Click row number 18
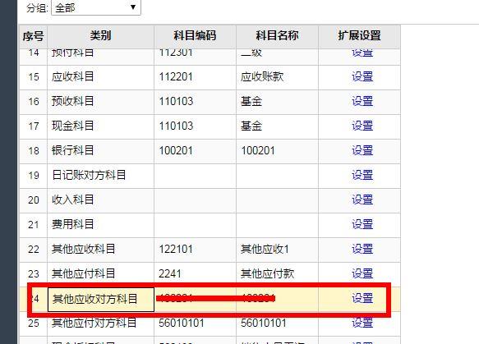Viewport: 479px width, 344px height. (x=34, y=151)
